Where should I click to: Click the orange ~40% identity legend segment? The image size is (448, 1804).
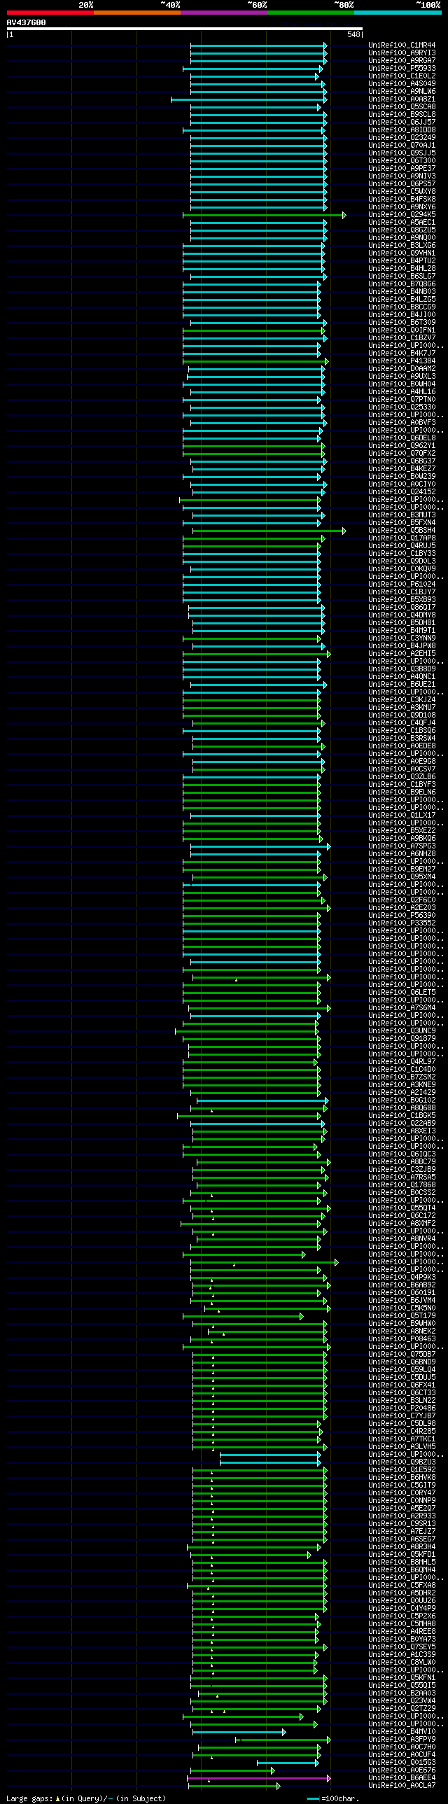136,13
